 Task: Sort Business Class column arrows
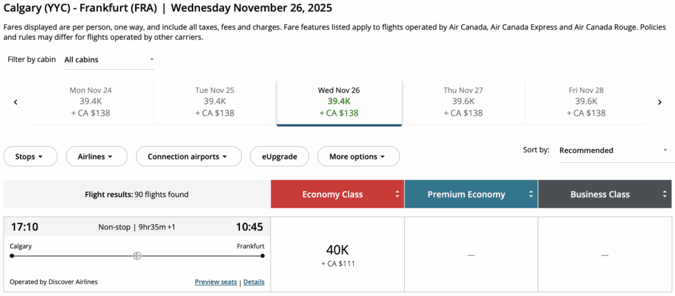click(664, 194)
